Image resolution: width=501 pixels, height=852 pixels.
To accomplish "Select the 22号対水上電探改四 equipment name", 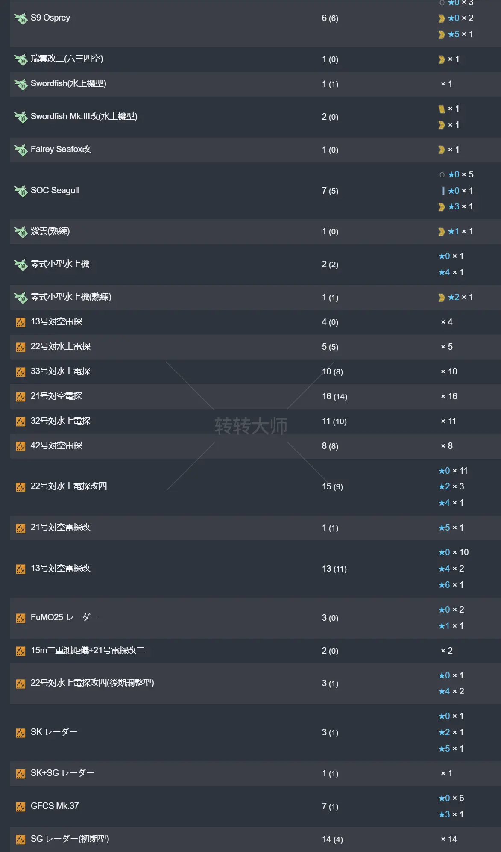I will click(69, 486).
